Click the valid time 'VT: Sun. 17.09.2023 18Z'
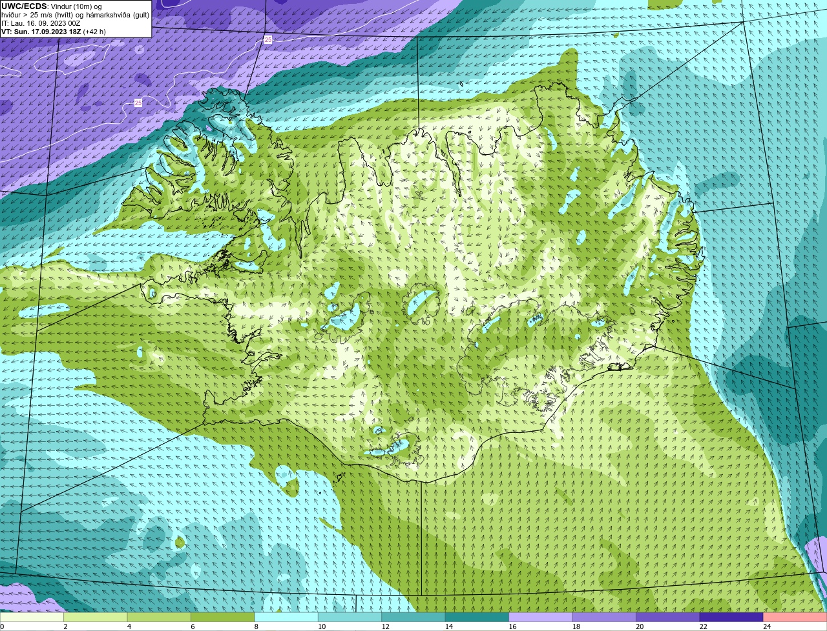 pos(41,32)
